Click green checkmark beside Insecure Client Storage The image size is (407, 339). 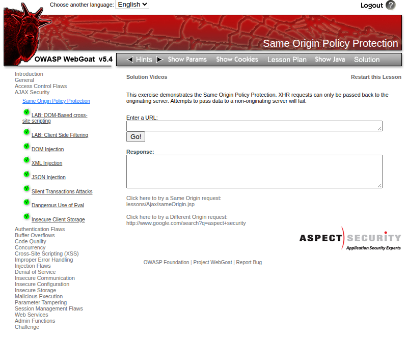coord(26,216)
